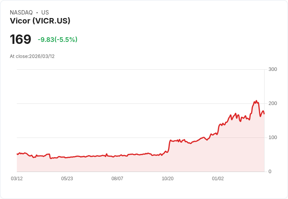Select the 03/12 date axis label
The image size is (288, 199).
point(17,178)
